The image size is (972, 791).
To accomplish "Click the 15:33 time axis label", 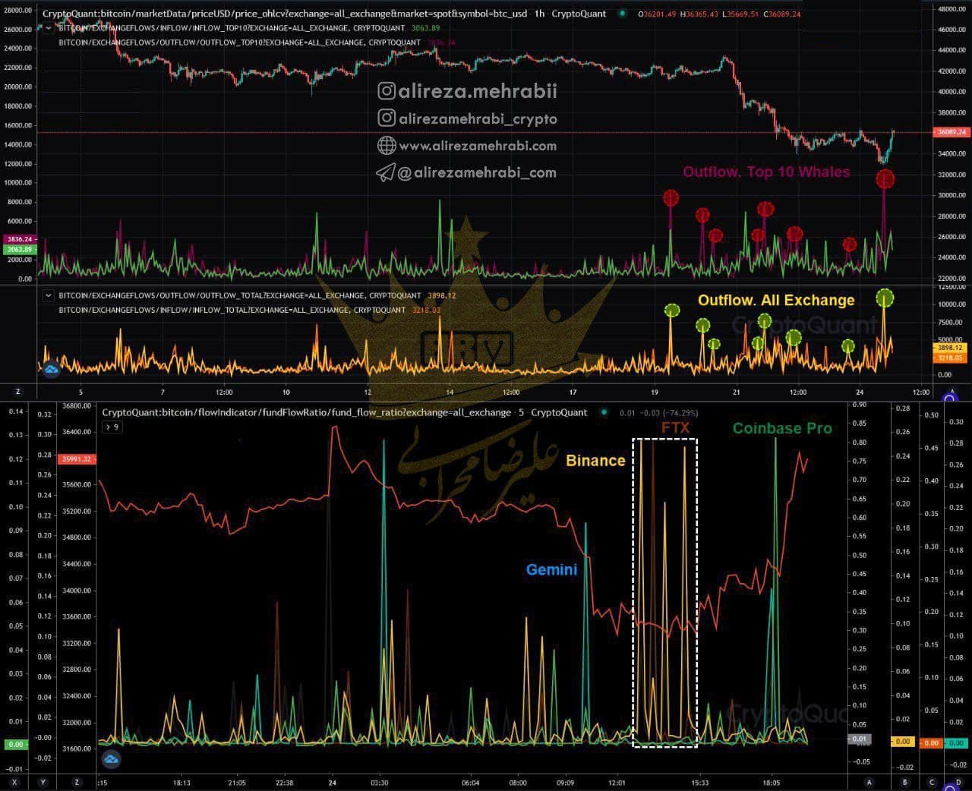I will coord(700,783).
